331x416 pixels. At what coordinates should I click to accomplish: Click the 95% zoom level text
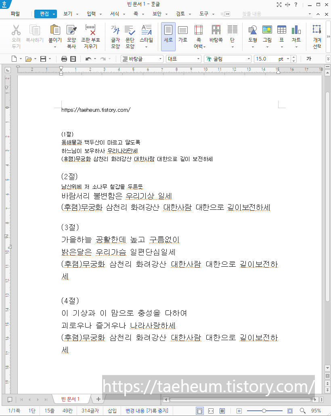pyautogui.click(x=316, y=411)
